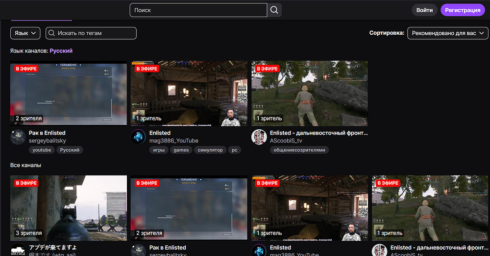490x256 pixels.
Task: Expand the Язык filter dropdown
Action: click(25, 33)
